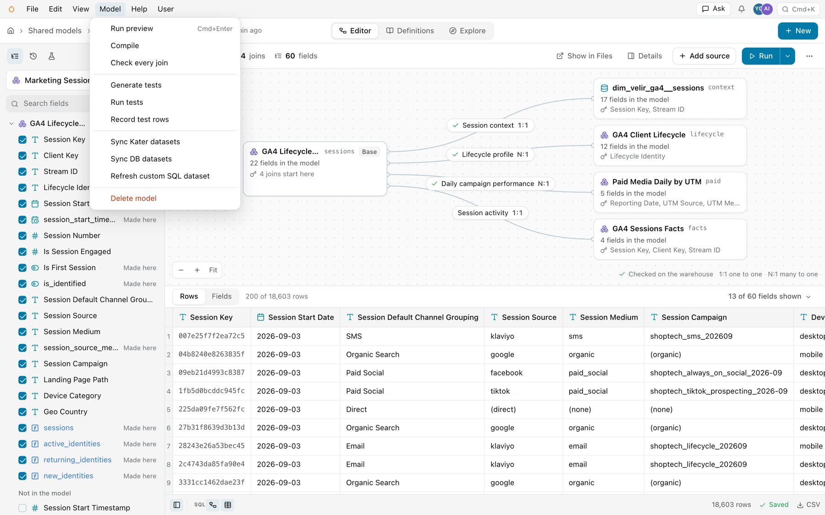The image size is (825, 515).
Task: Select the Paid Media Daily by UTM card
Action: (x=670, y=192)
